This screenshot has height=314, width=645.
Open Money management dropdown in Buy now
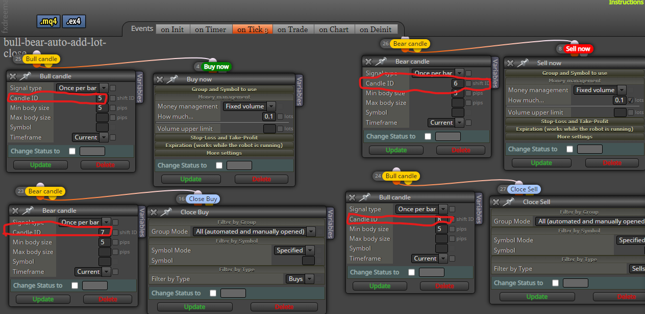pyautogui.click(x=250, y=106)
